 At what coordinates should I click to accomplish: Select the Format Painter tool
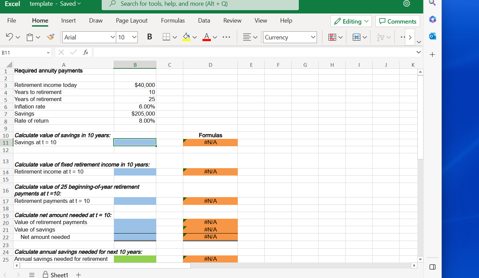(x=51, y=37)
